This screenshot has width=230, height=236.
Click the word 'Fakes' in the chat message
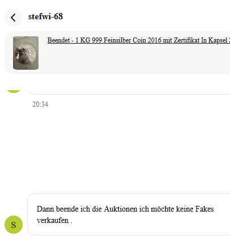205,209
